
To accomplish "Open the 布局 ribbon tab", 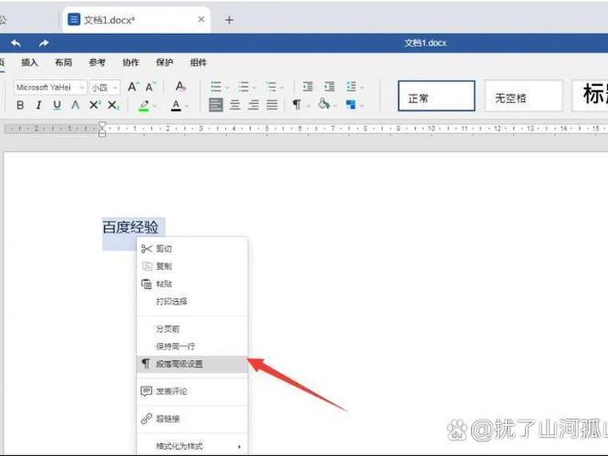I will pyautogui.click(x=64, y=62).
